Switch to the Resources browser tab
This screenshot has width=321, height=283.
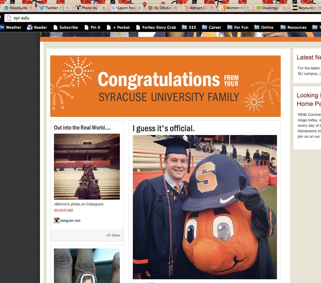[x=306, y=8]
